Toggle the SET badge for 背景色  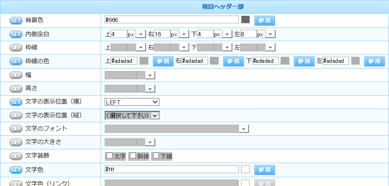tap(16, 21)
